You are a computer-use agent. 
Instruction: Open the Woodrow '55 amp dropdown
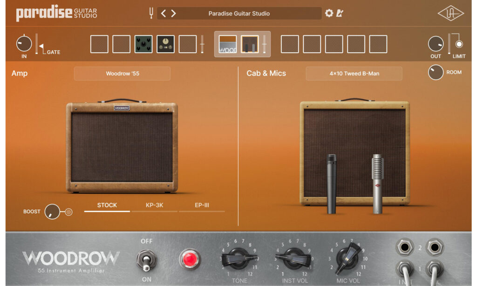coord(122,74)
